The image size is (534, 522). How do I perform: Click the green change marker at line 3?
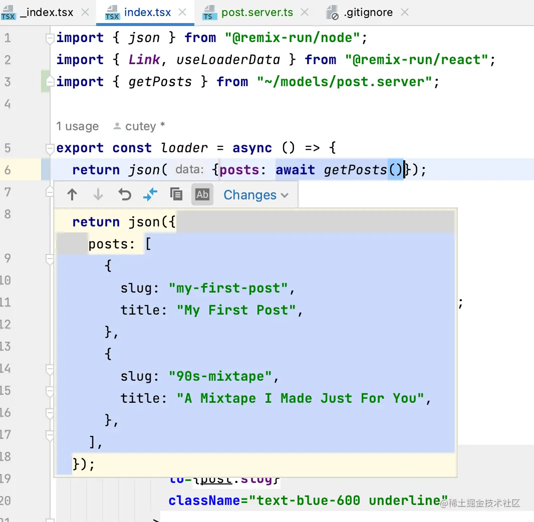(x=45, y=81)
